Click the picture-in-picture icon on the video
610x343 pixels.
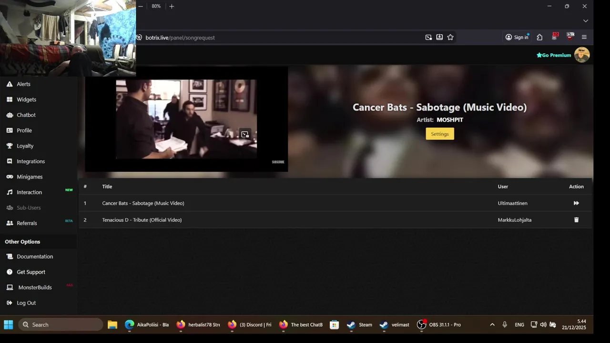point(245,134)
